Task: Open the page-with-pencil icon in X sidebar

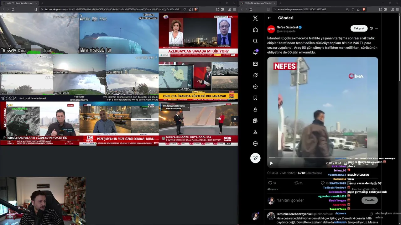Action: [x=255, y=121]
